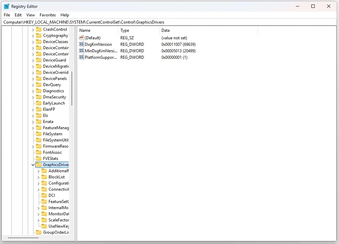This screenshot has height=244, width=339.
Task: Click the FileSystem folder icon
Action: click(39, 134)
